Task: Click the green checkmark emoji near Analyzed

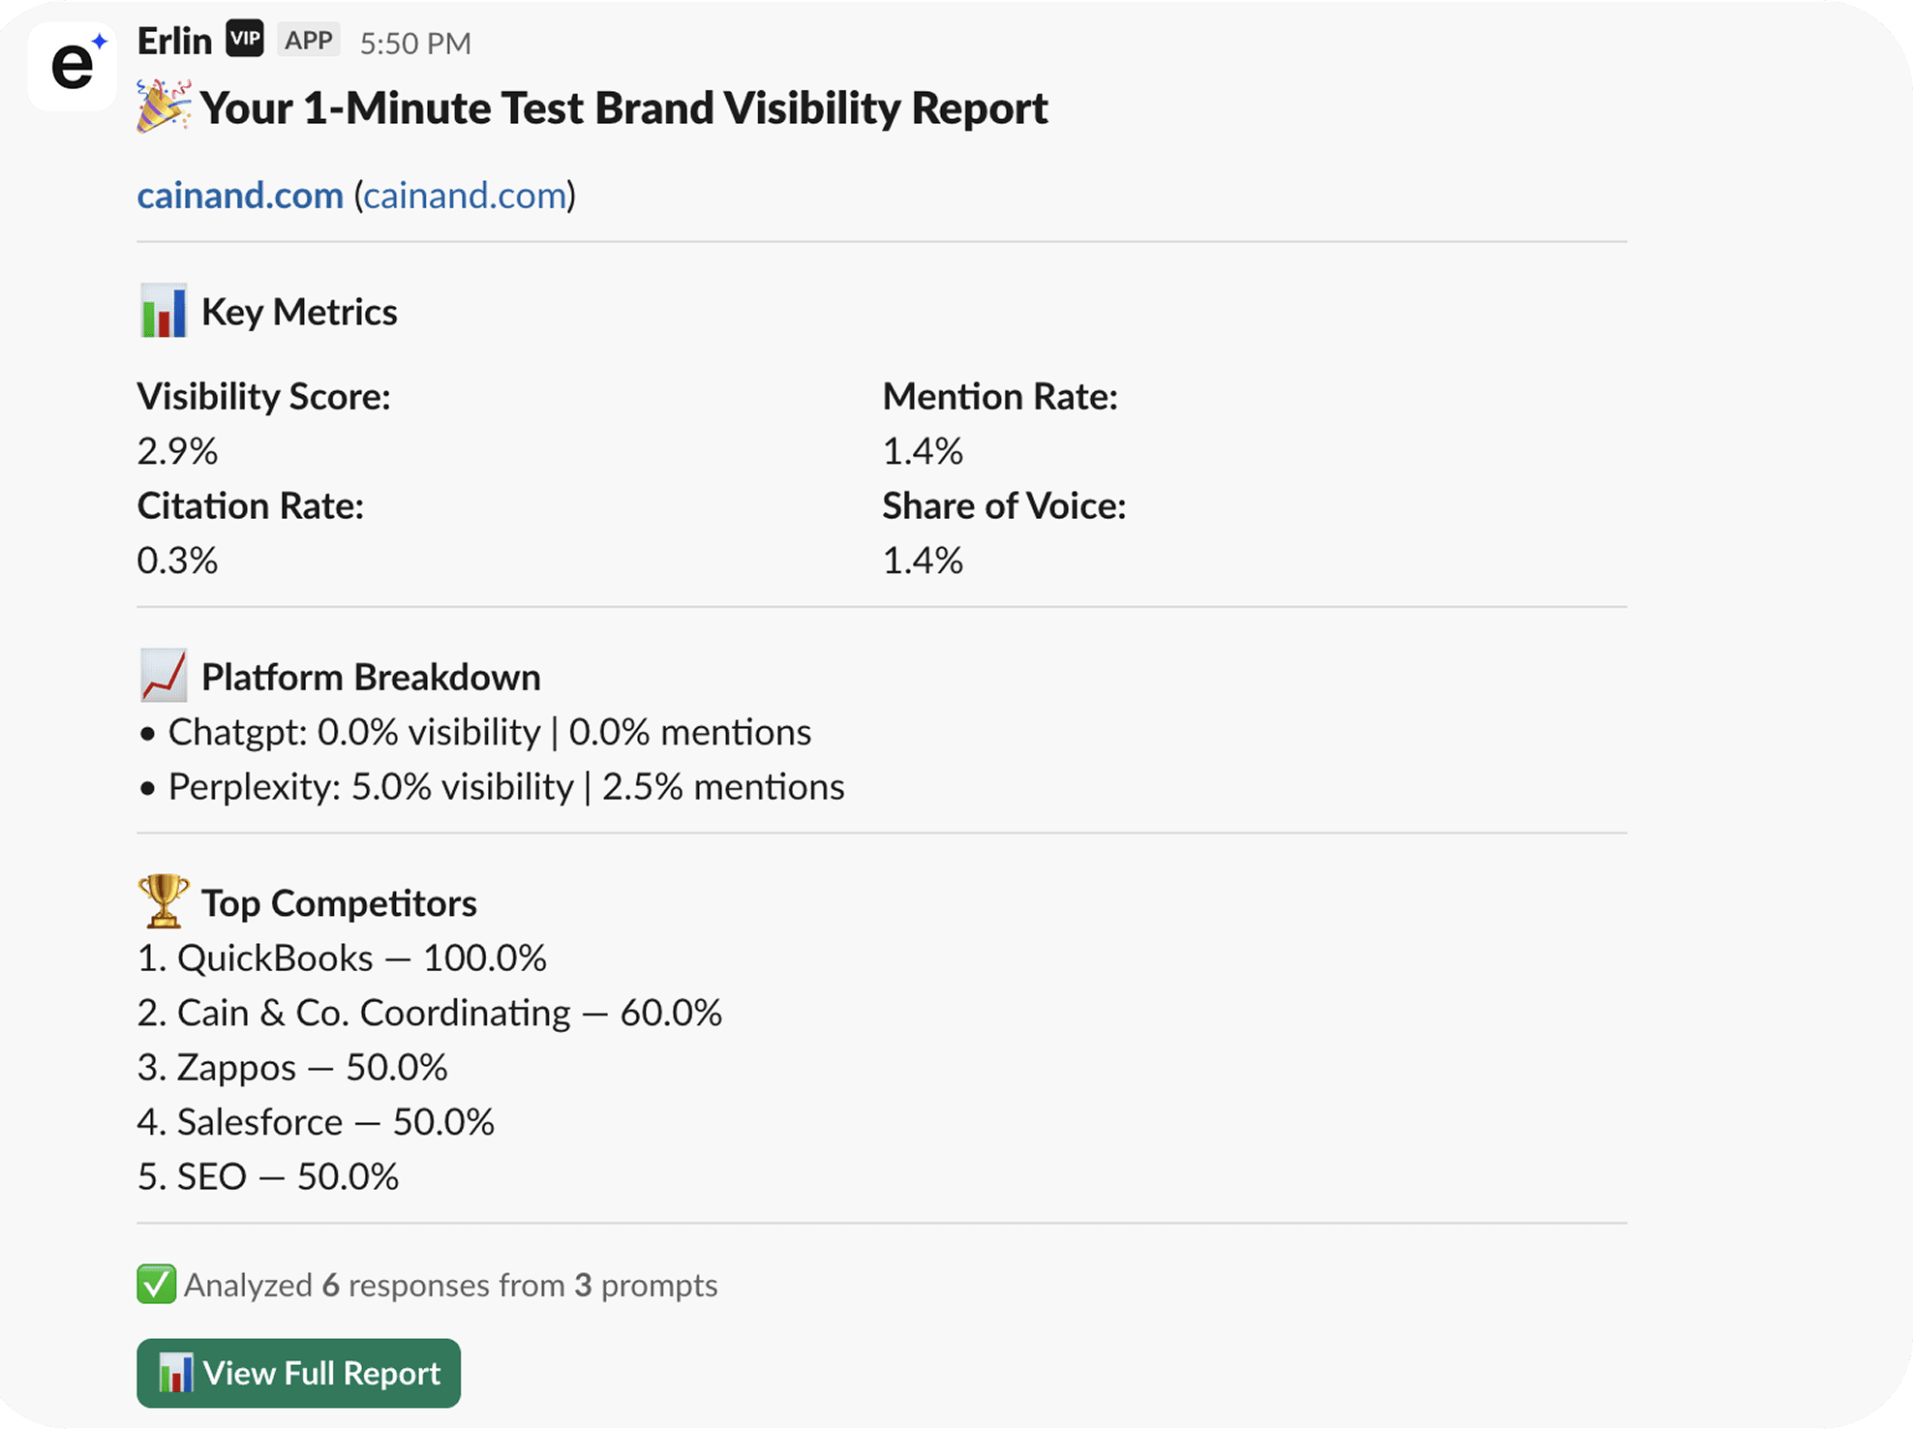Action: click(156, 1285)
